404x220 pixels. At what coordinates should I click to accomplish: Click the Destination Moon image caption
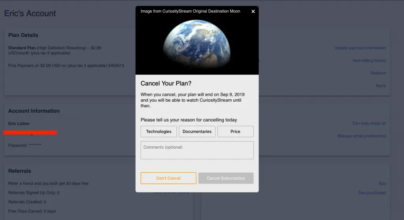point(191,11)
